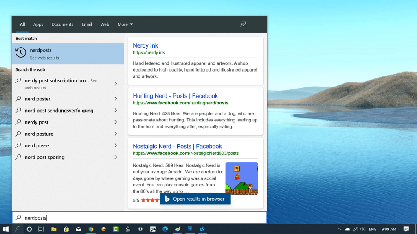The width and height of the screenshot is (417, 234).
Task: Open File Explorer from taskbar
Action: (x=54, y=229)
